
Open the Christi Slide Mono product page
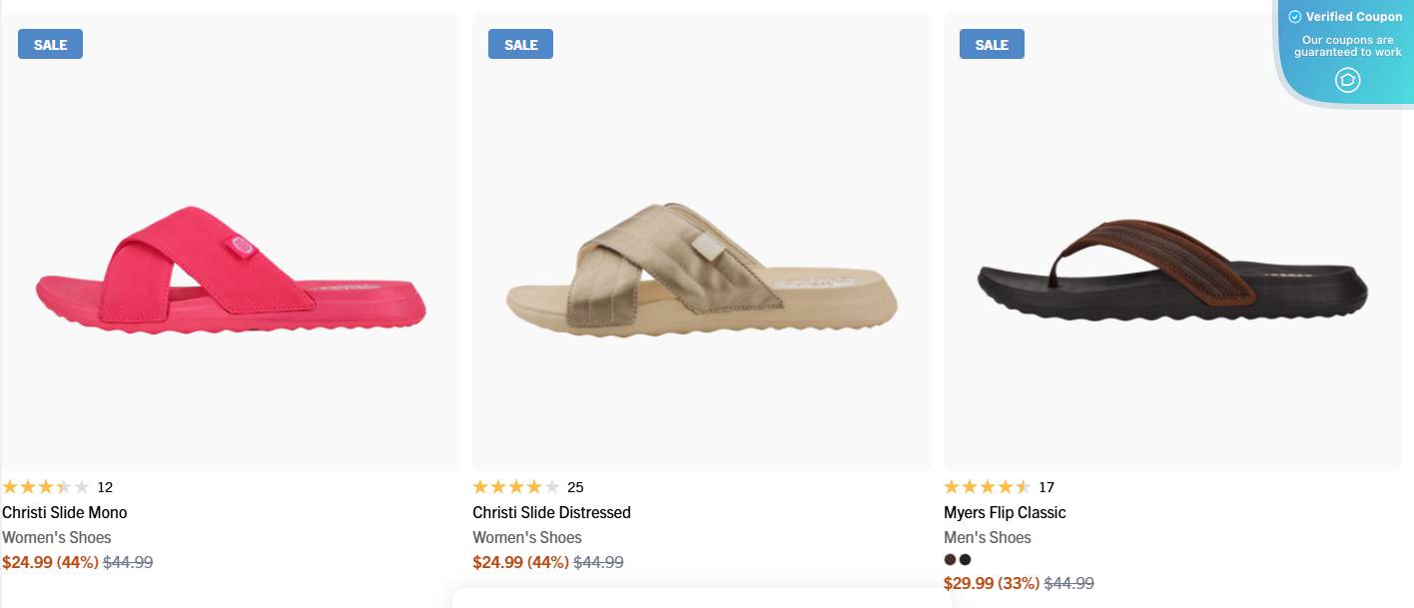click(66, 512)
